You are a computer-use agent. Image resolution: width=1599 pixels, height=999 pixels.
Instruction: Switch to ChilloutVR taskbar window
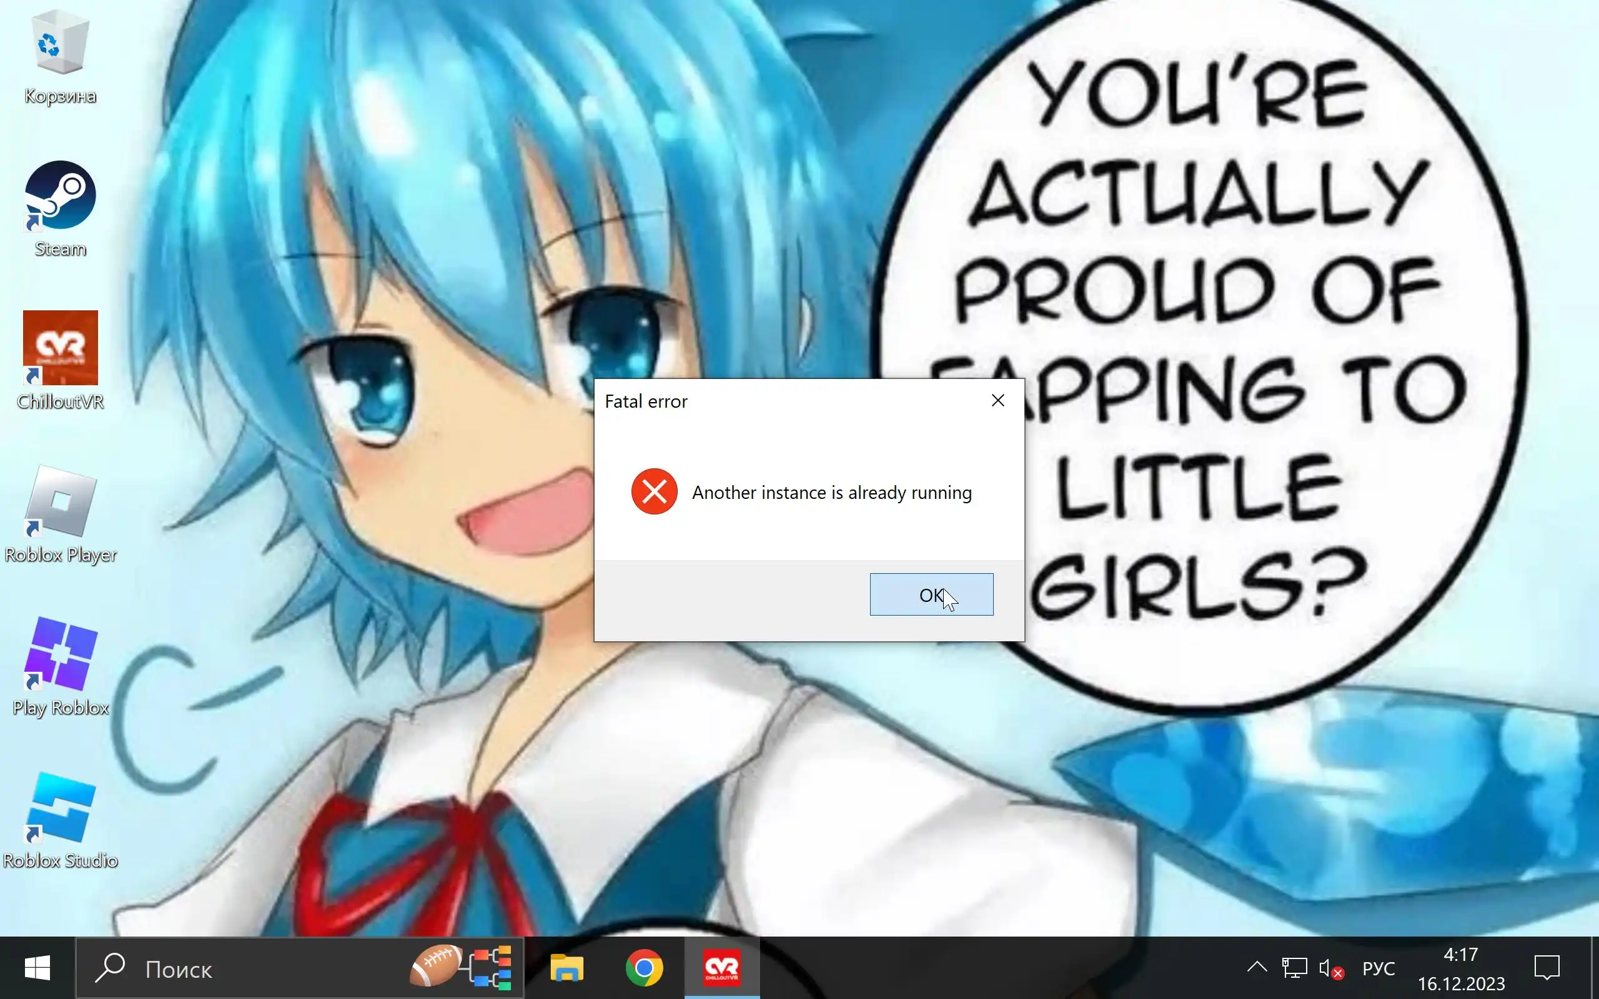coord(721,968)
